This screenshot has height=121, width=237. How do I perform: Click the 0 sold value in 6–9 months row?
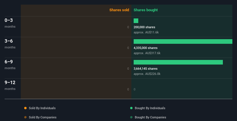[128, 69]
